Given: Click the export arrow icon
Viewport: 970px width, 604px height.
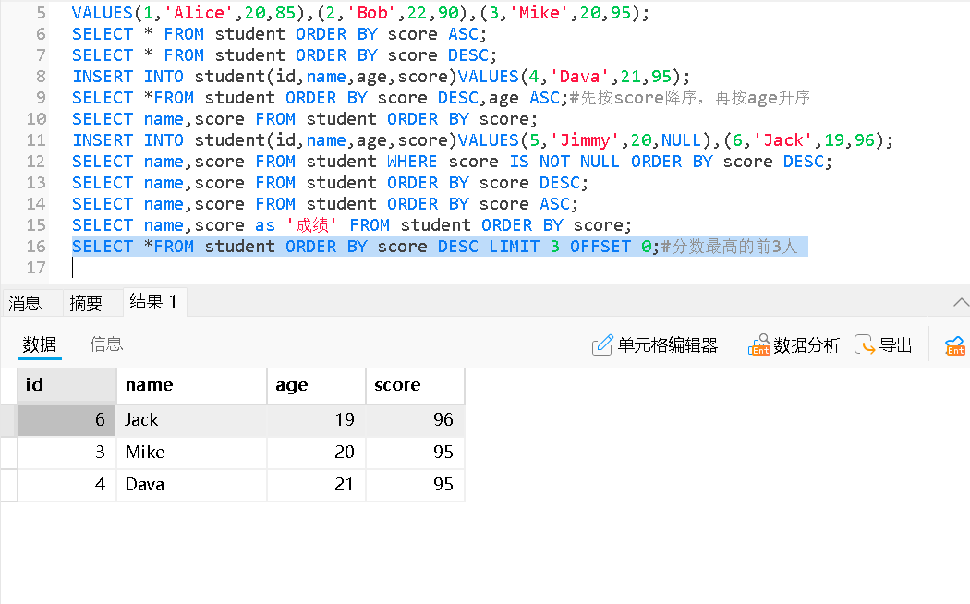Looking at the screenshot, I should pos(864,345).
